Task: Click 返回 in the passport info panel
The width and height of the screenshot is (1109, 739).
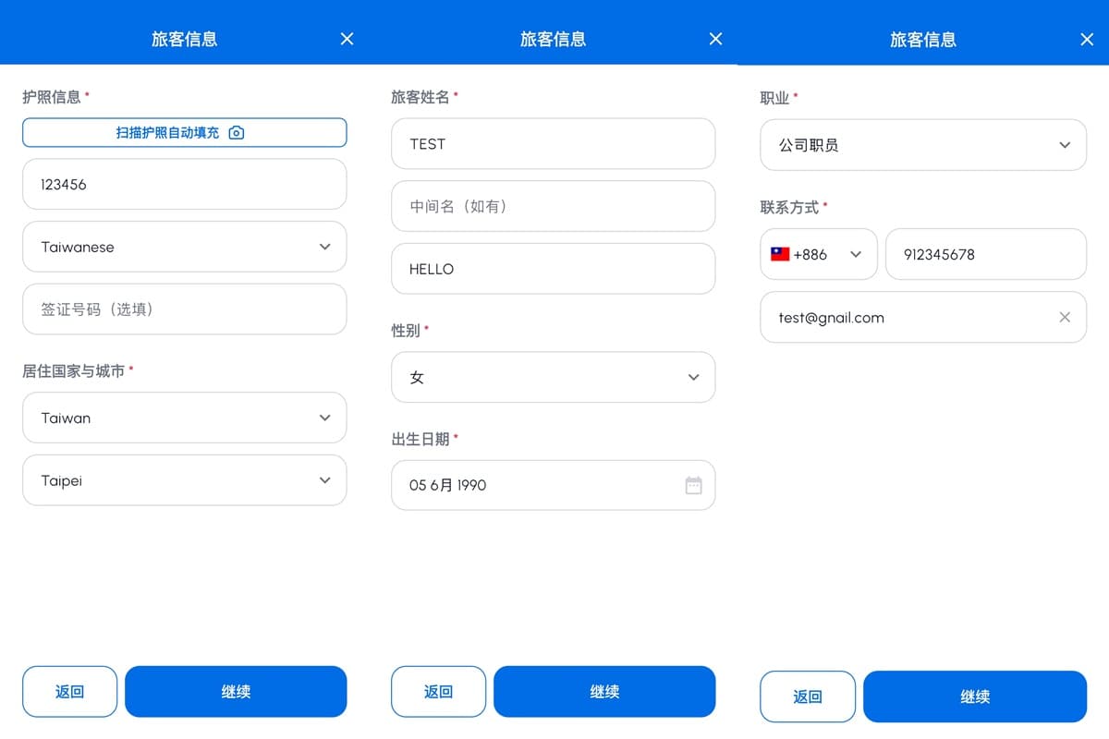Action: pyautogui.click(x=69, y=692)
